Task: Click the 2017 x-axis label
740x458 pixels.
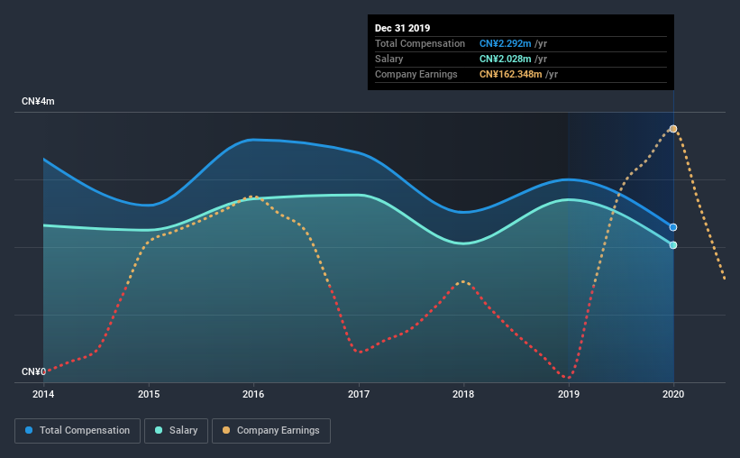Action: (x=359, y=394)
